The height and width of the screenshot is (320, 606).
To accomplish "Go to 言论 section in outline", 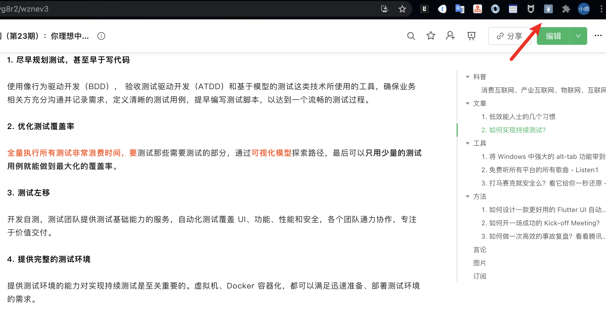I will coord(480,250).
